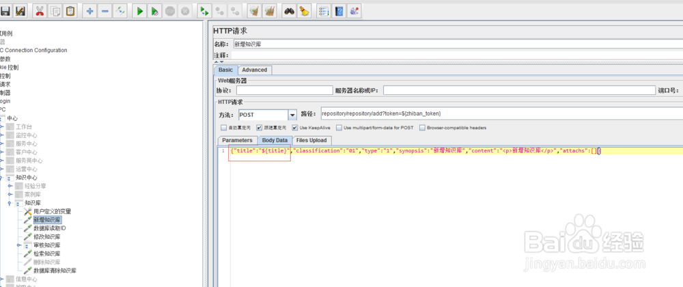The image size is (683, 287).
Task: Click the 路径 path input field
Action: coord(501,113)
